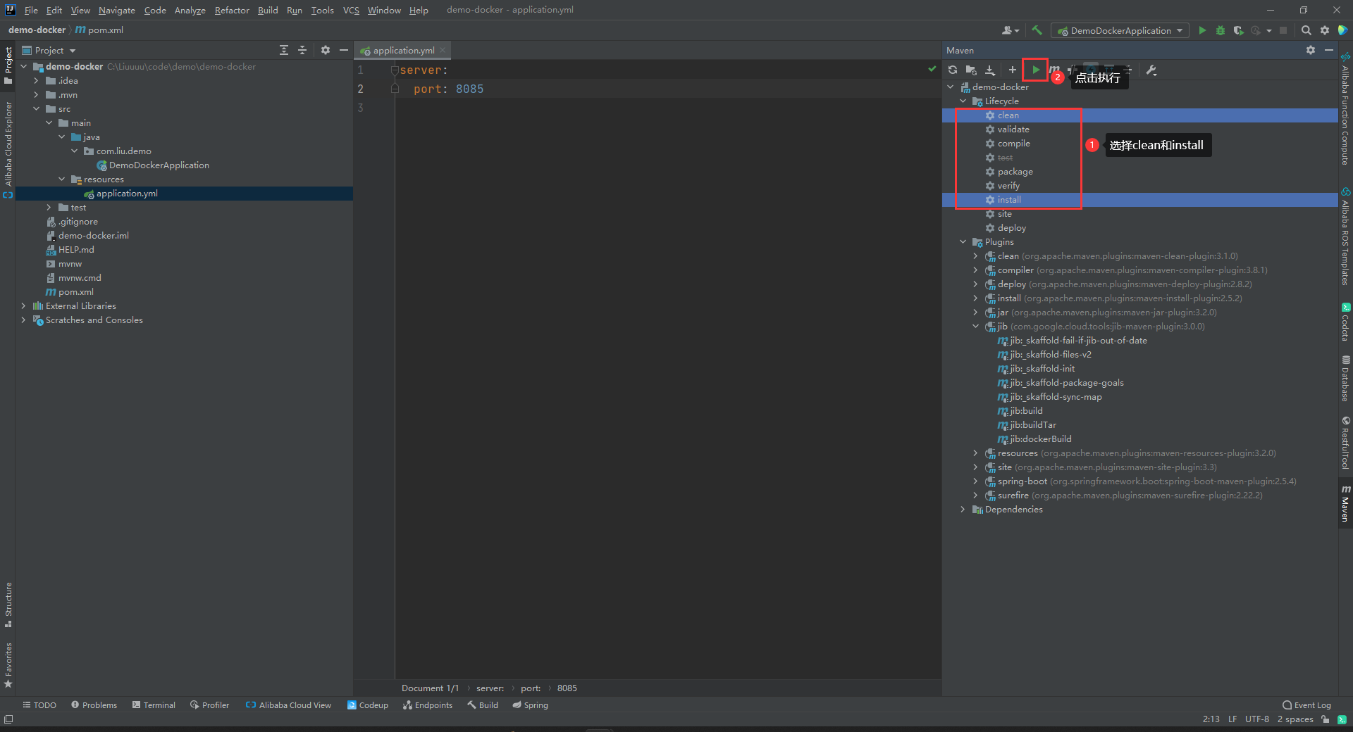Open Code With Me user icon
The width and height of the screenshot is (1353, 732).
click(1011, 30)
